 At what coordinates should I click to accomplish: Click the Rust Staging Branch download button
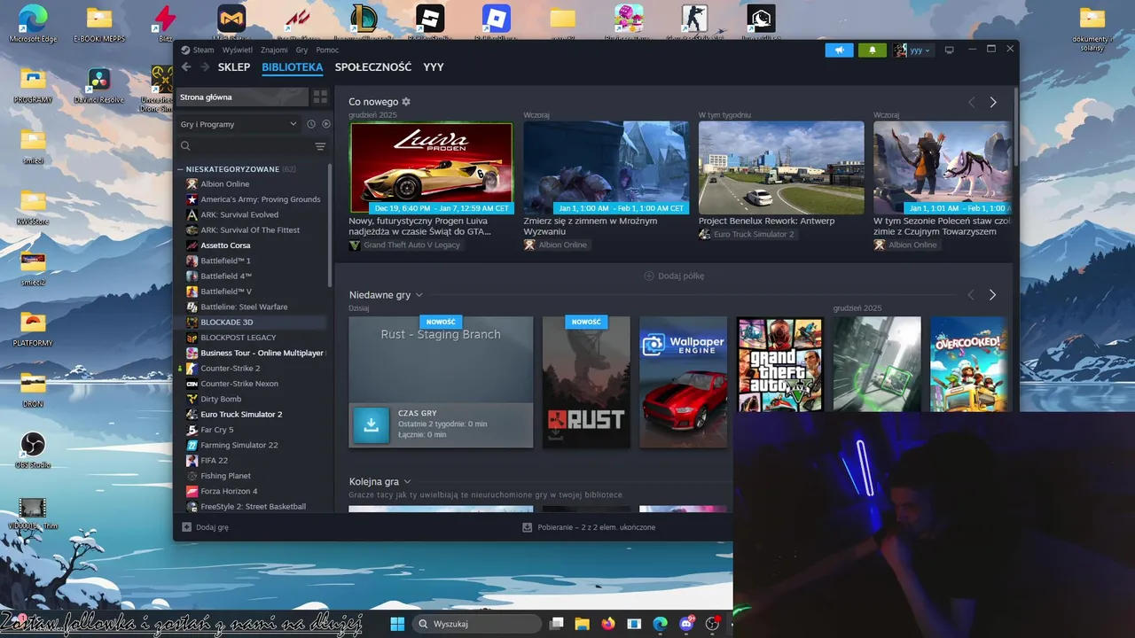tap(372, 424)
